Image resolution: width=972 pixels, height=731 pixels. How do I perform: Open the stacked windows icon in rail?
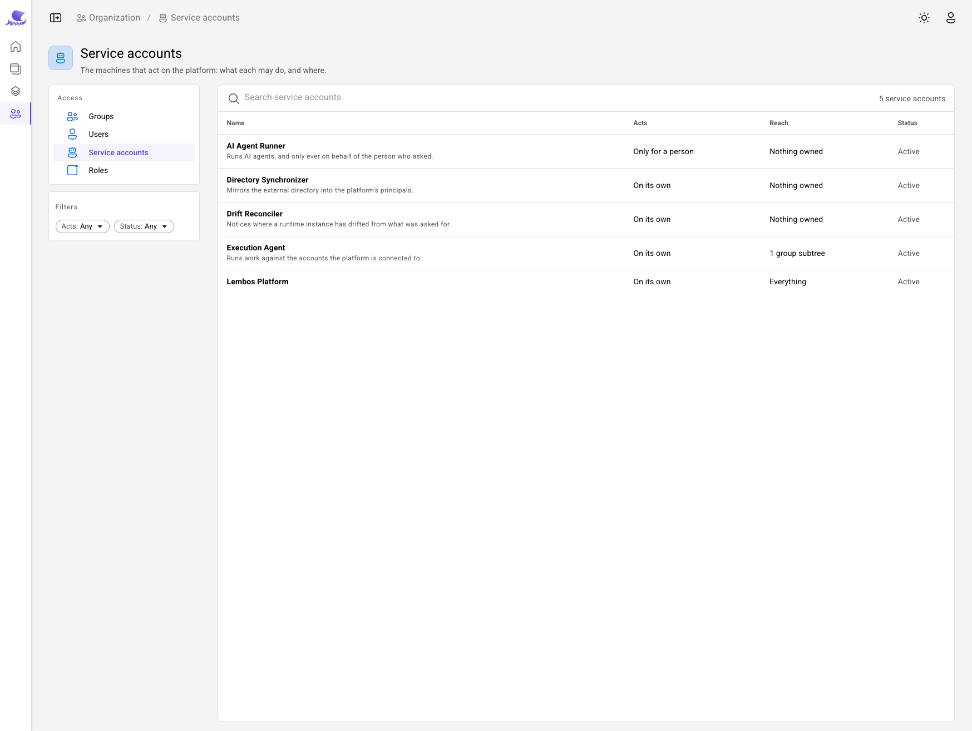pos(16,69)
